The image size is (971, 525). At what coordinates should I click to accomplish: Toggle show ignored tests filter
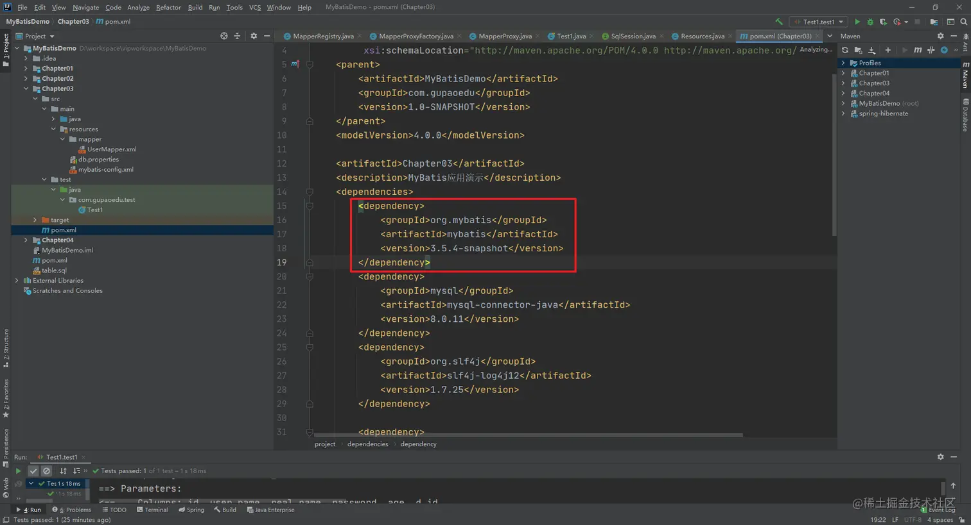click(46, 471)
